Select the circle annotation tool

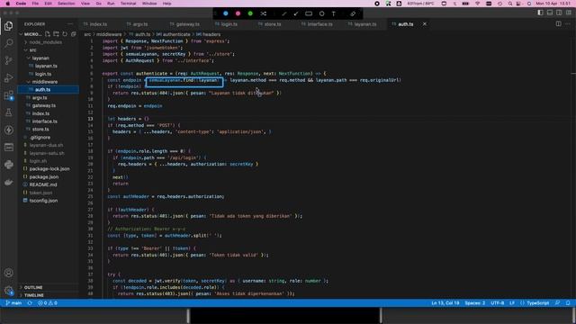click(x=322, y=13)
